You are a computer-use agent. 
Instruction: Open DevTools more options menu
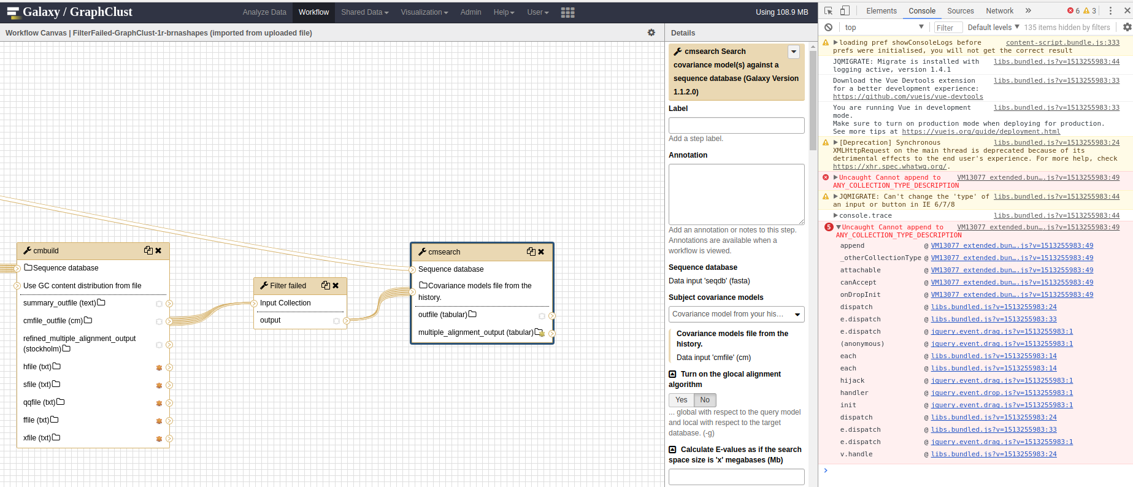1110,10
